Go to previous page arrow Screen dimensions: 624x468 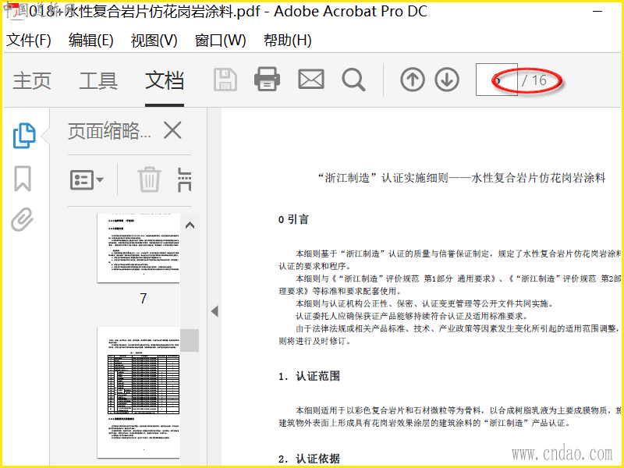[413, 80]
